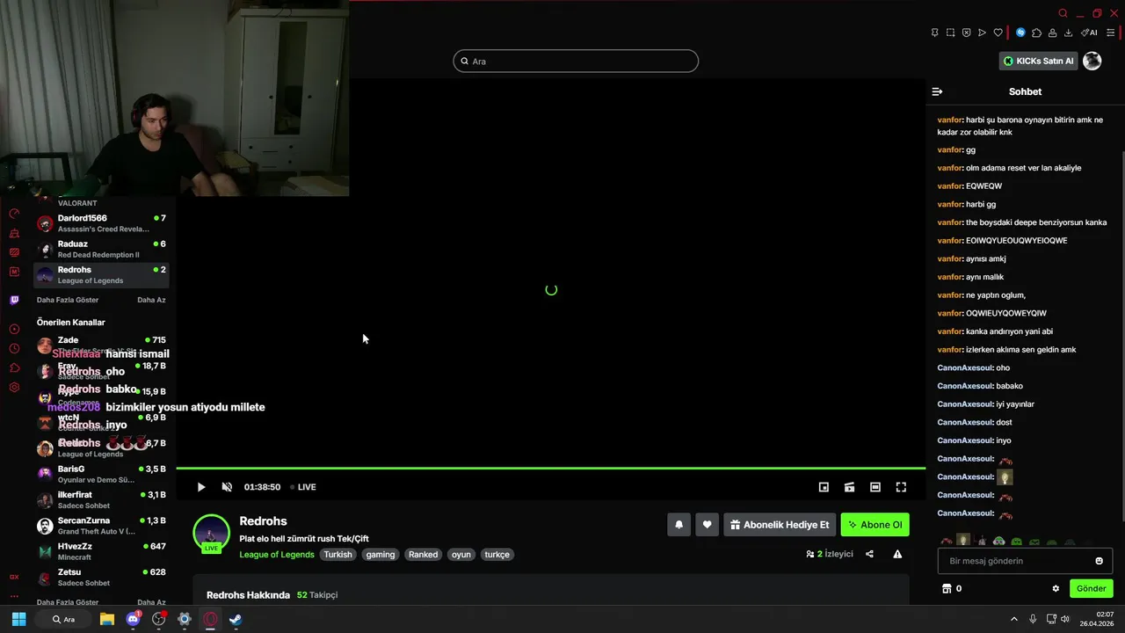Open sidebar settings gear icon
Image resolution: width=1125 pixels, height=633 pixels.
(14, 387)
